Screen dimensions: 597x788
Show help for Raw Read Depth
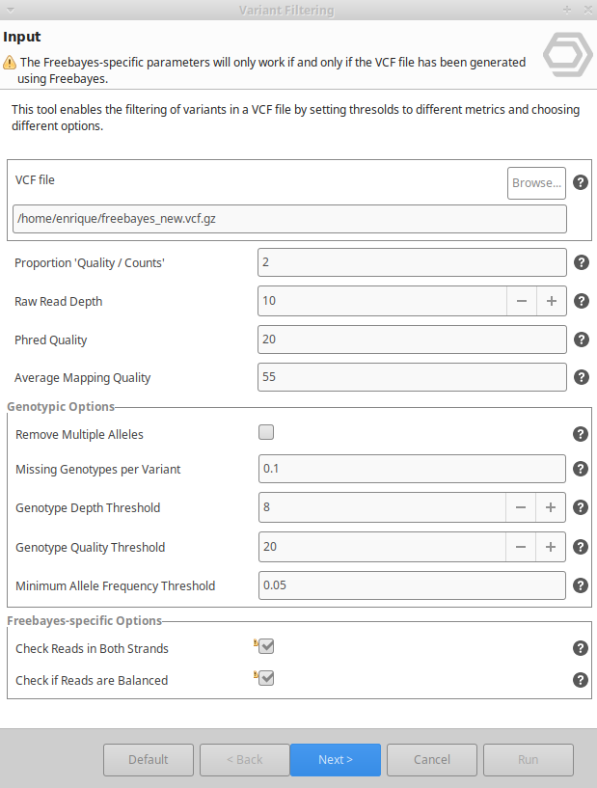582,301
